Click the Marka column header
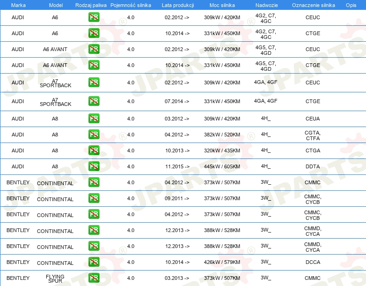 tap(18, 5)
